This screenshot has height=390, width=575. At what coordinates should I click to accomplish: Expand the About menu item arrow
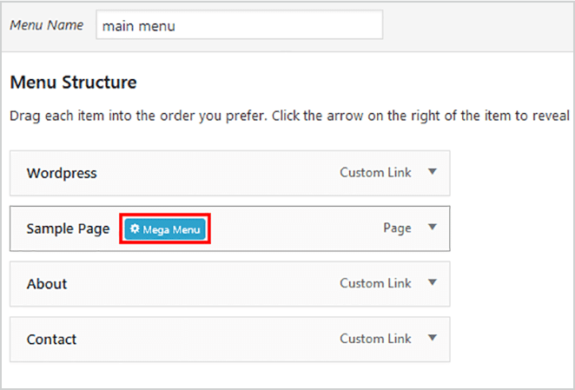[433, 282]
